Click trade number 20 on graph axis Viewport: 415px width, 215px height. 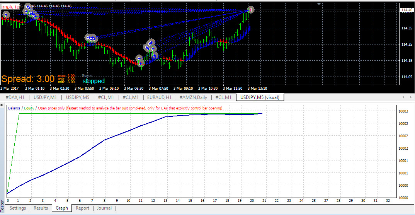coord(252,200)
